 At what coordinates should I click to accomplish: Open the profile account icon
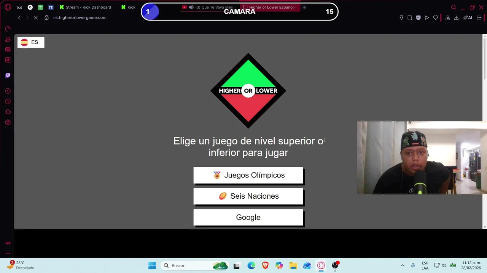click(448, 17)
